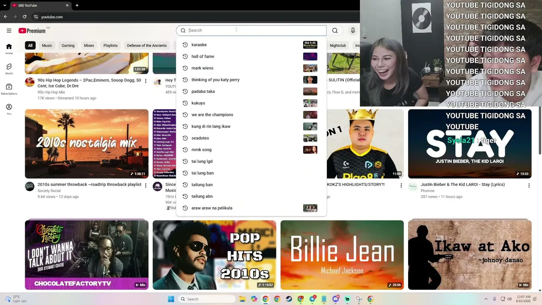
Task: Choose thinking of you katy perry suggestion
Action: click(x=251, y=80)
